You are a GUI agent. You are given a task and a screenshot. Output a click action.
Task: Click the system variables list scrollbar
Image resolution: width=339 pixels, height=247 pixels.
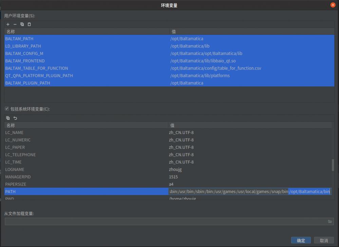pos(333,165)
